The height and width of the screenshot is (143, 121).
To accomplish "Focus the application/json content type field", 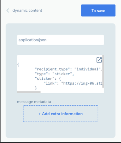I will (60, 40).
